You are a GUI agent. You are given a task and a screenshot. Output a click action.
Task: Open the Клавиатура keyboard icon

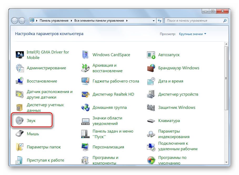[151, 121]
